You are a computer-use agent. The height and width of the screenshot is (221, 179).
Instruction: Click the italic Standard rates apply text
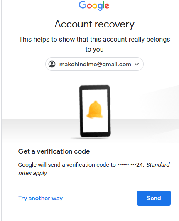pyautogui.click(x=94, y=169)
